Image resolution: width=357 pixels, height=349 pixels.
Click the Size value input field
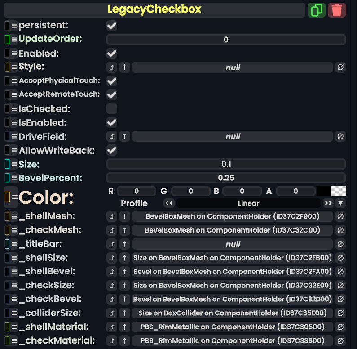click(226, 164)
